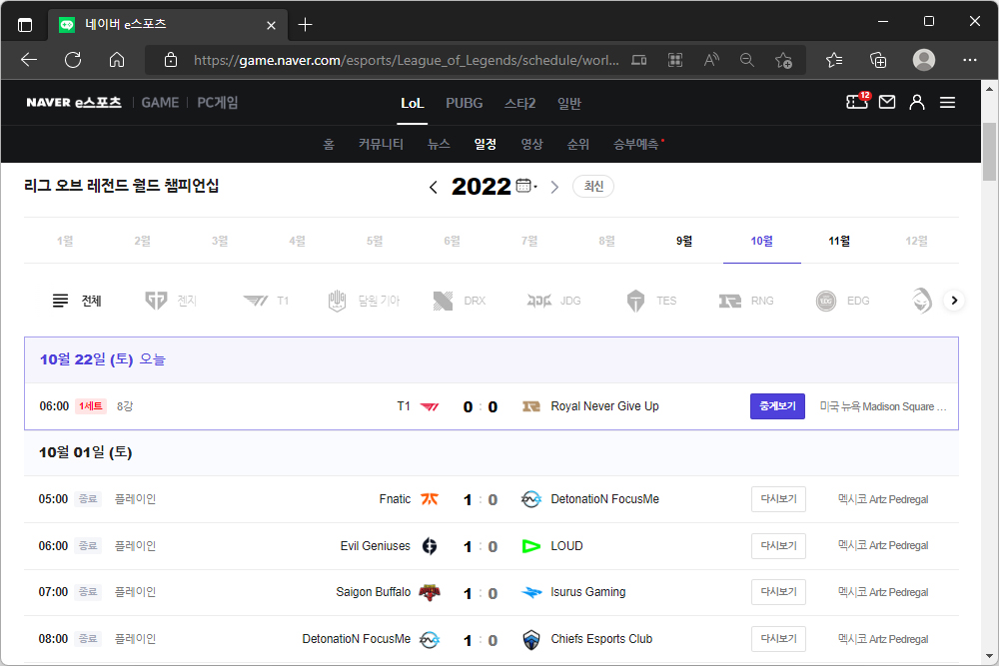Open the 뉴스 submenu
This screenshot has height=666, width=999.
click(439, 145)
